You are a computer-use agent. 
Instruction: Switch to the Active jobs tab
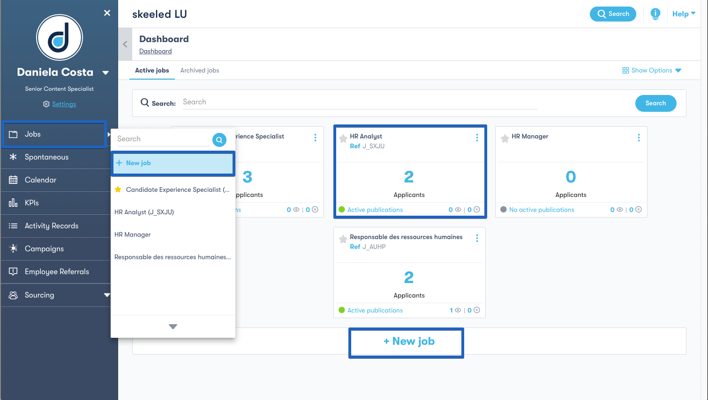tap(152, 71)
